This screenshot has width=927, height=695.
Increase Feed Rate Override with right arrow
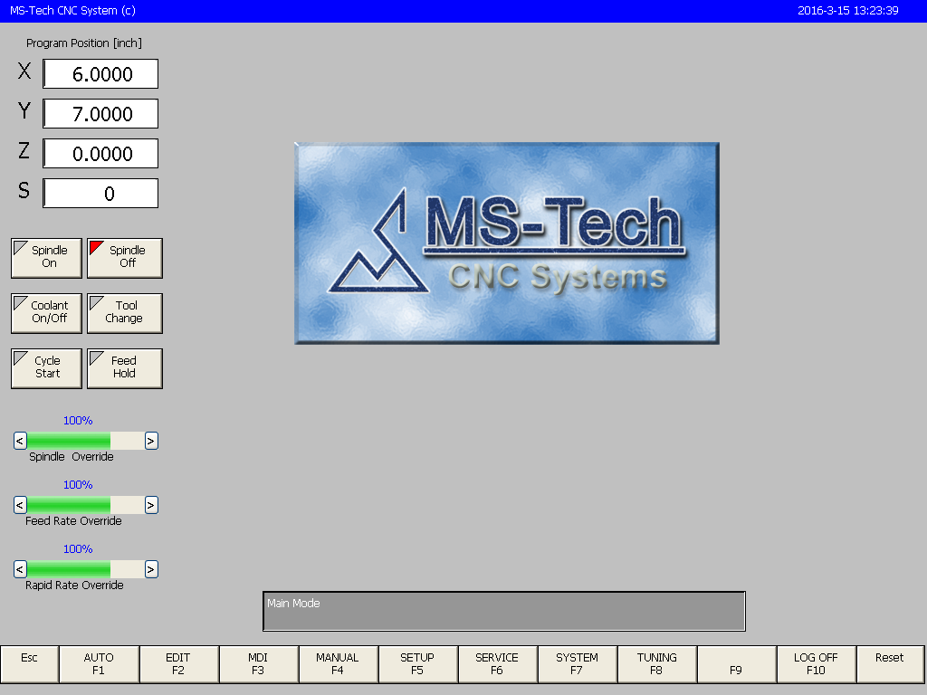pyautogui.click(x=151, y=505)
